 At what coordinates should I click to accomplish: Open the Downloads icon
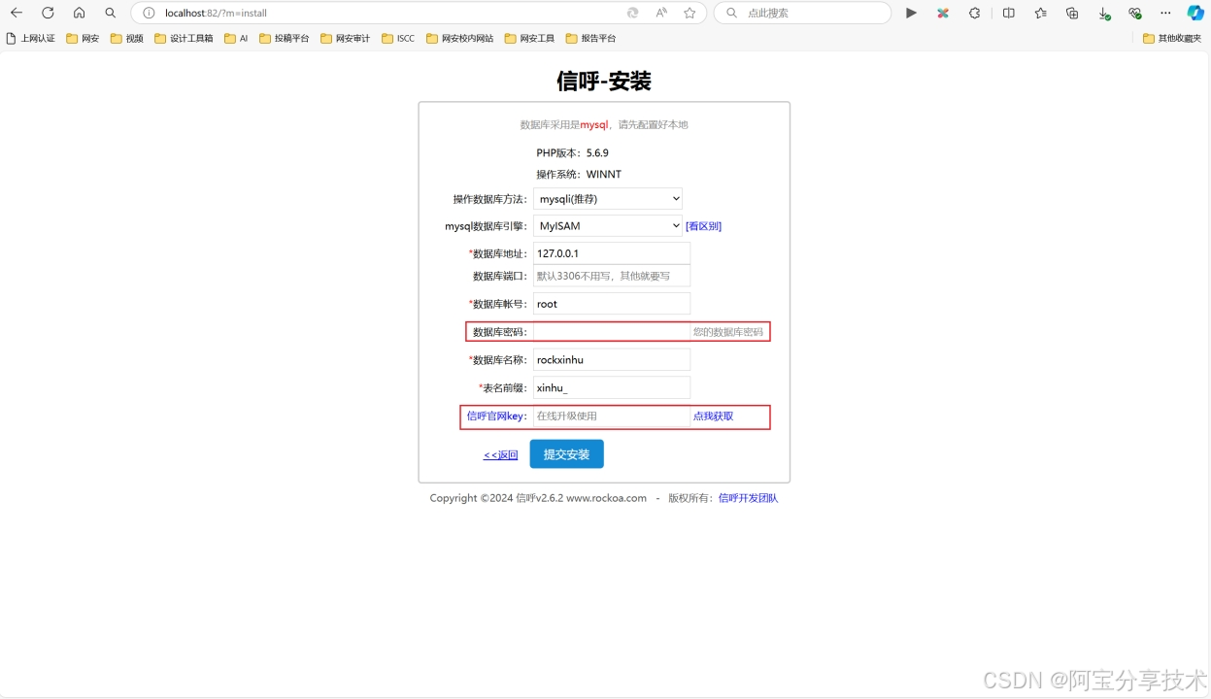(x=1104, y=14)
